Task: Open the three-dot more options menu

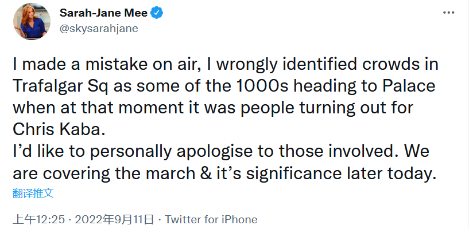Action: [450, 13]
